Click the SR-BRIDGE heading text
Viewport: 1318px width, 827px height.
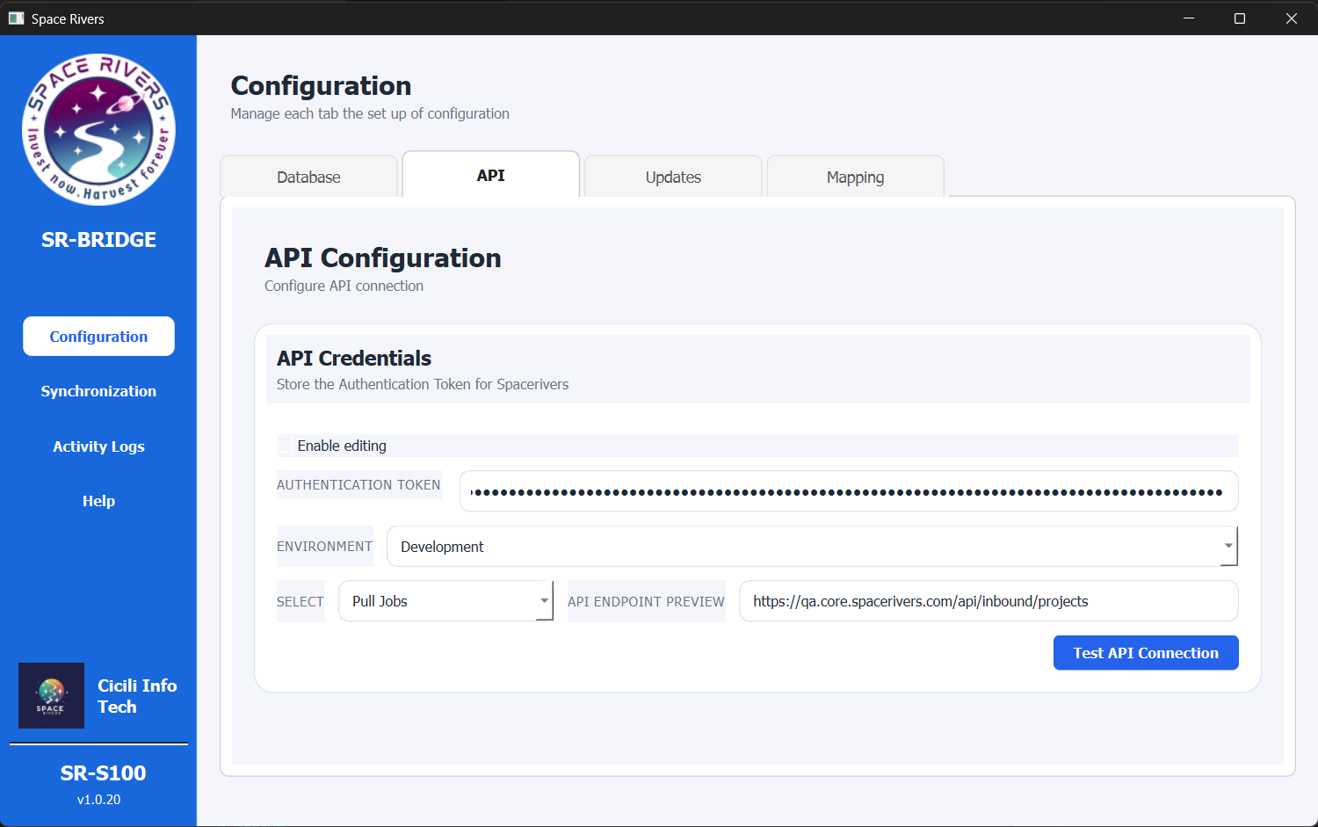98,240
